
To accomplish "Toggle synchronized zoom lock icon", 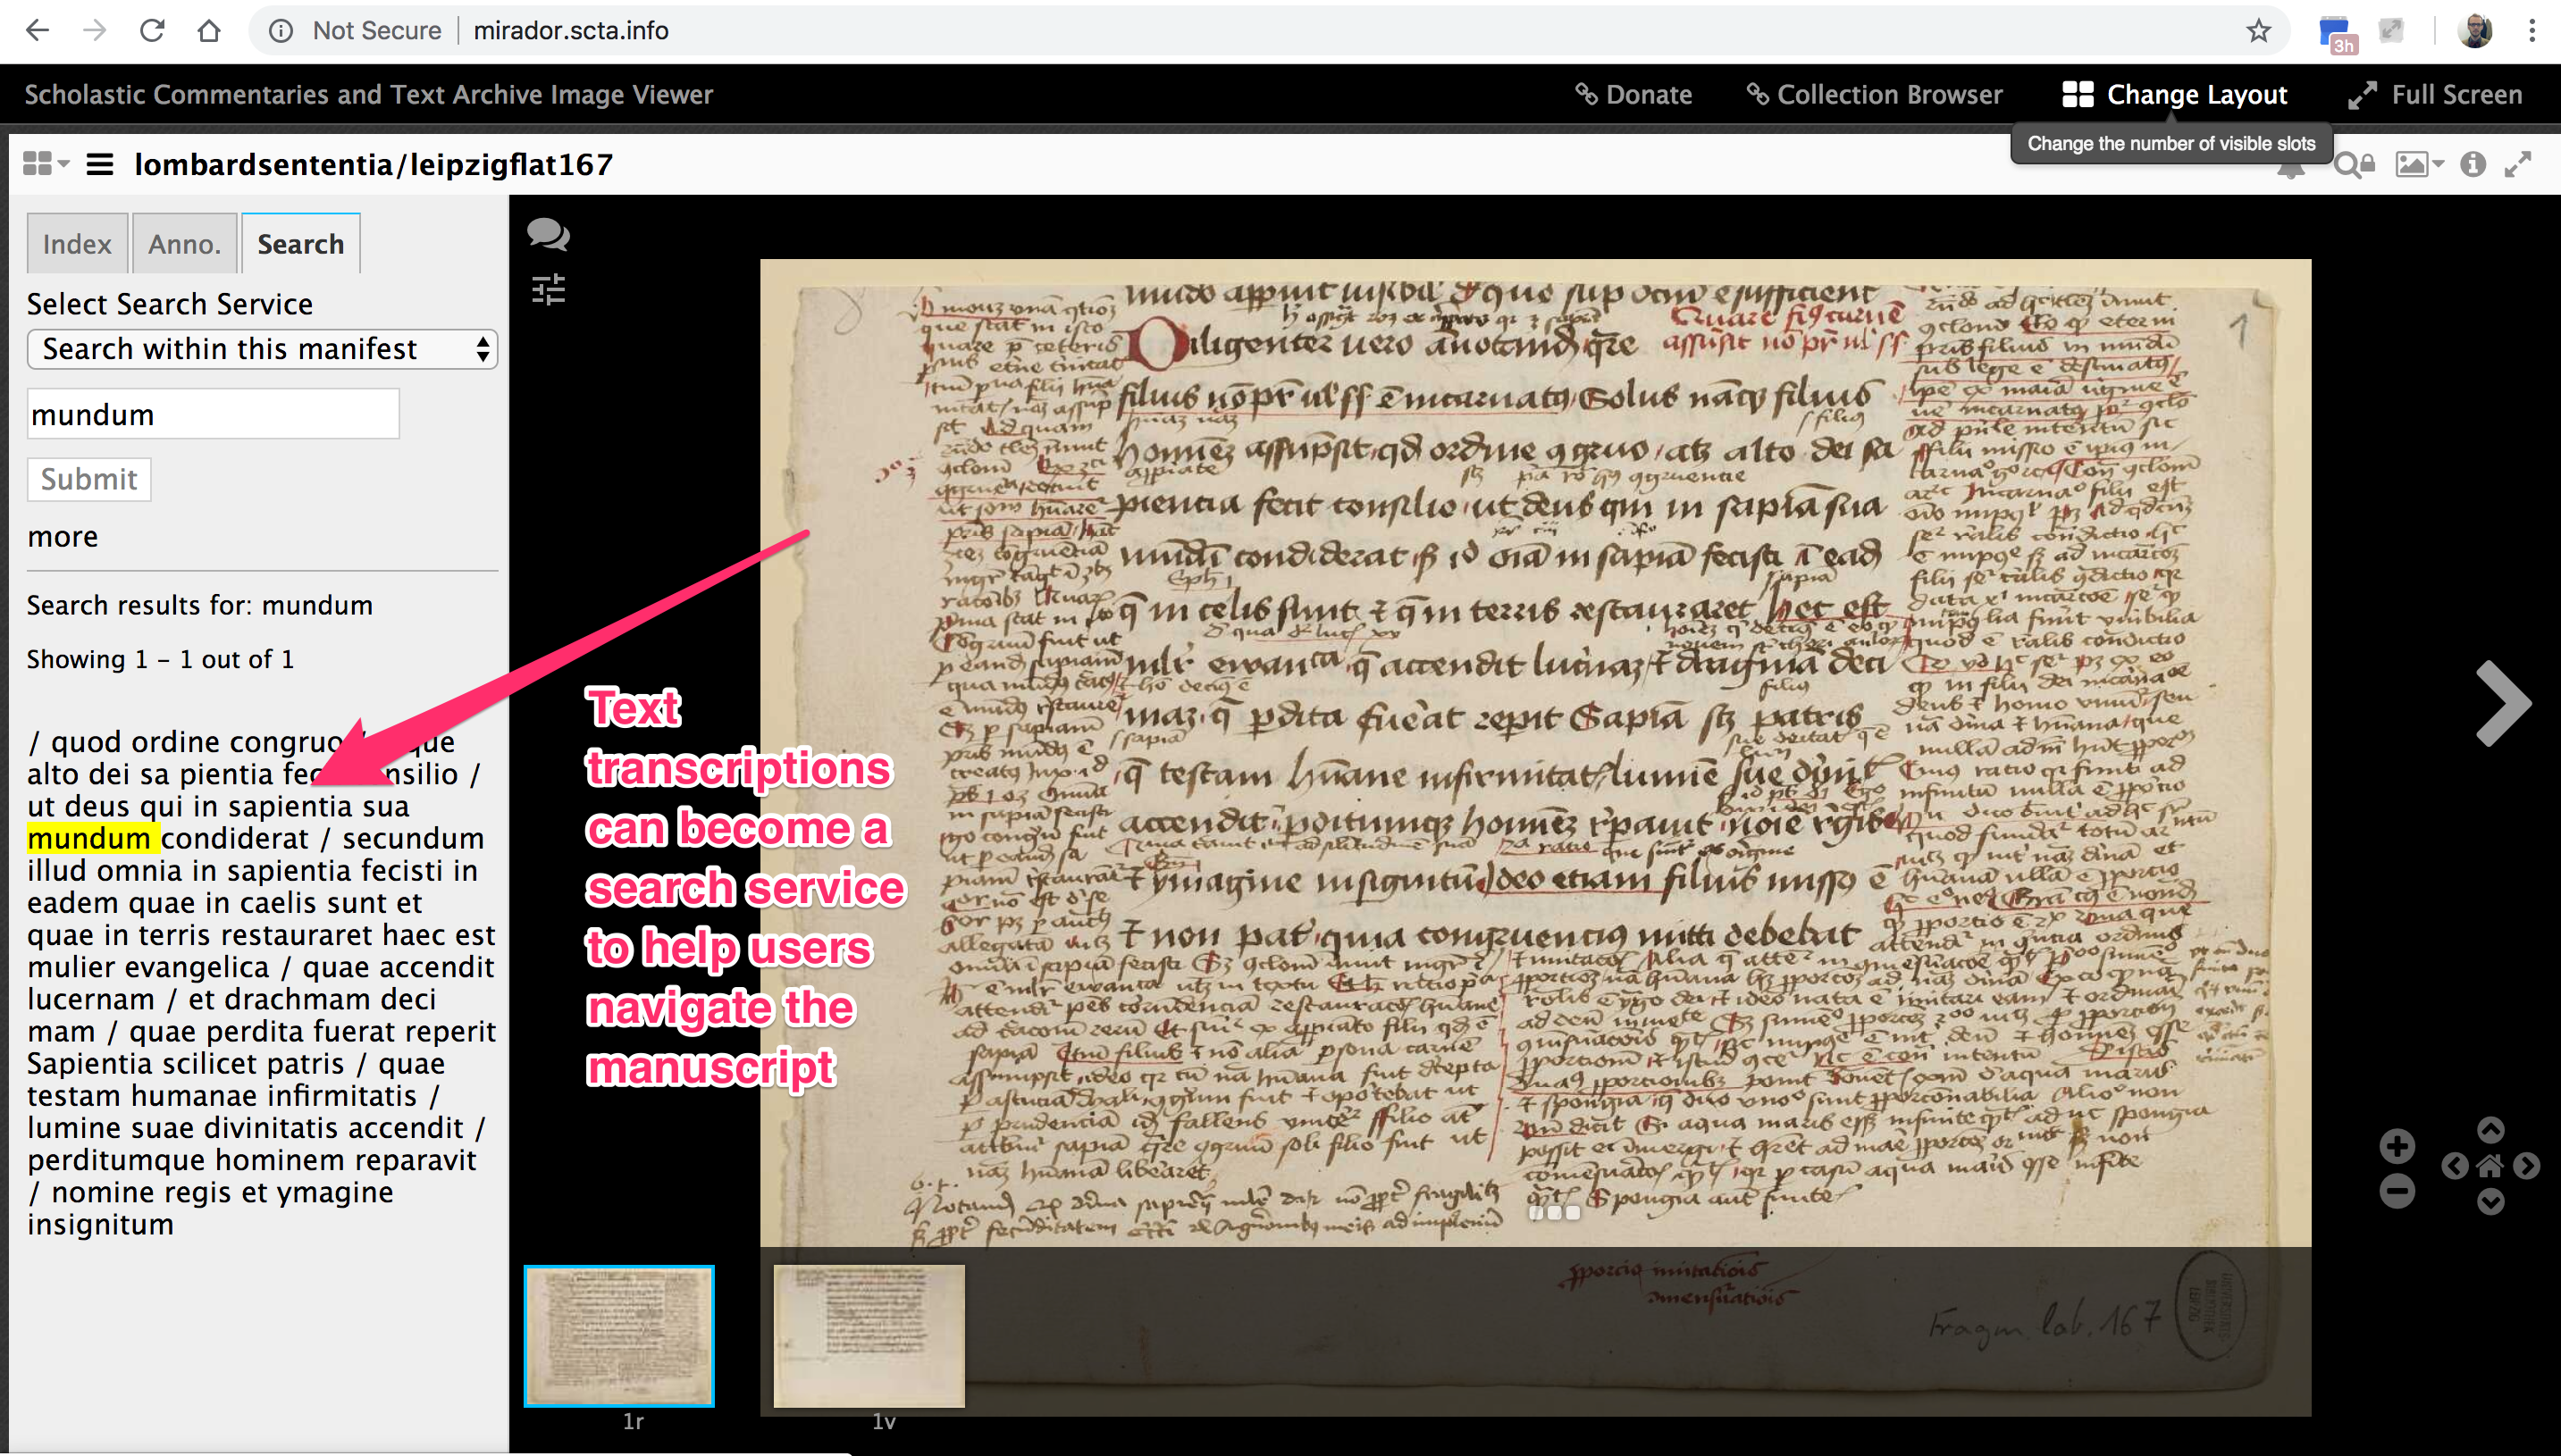I will [2354, 165].
